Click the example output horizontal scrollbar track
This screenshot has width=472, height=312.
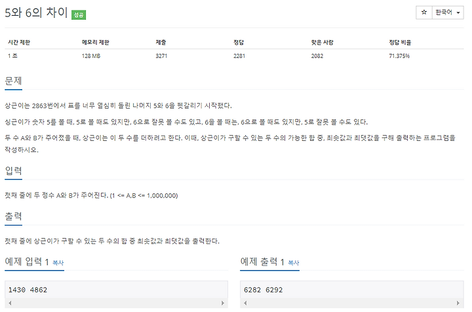[x=351, y=303]
